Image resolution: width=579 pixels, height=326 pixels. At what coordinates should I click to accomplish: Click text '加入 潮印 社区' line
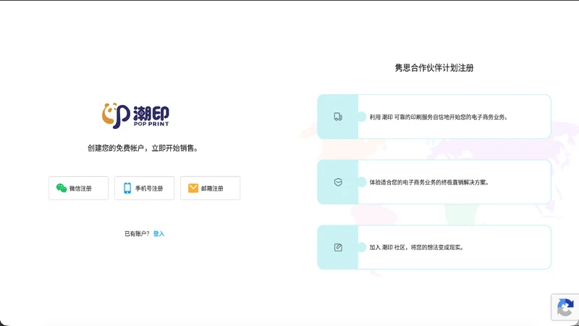click(417, 247)
